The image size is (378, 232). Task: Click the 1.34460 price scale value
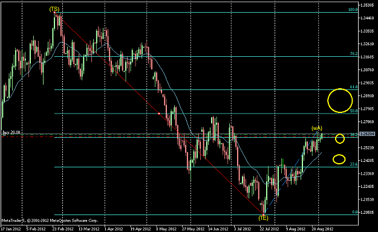coord(367,18)
